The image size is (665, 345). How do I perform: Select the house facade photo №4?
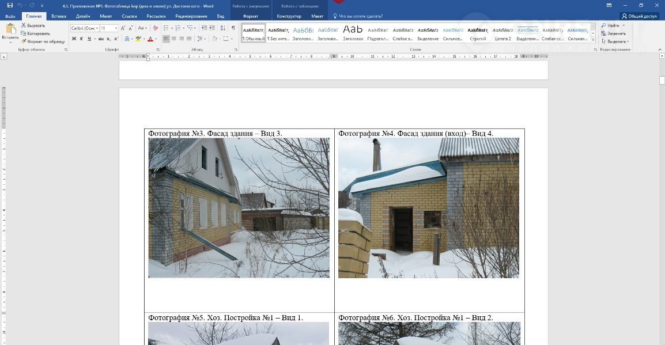428,208
